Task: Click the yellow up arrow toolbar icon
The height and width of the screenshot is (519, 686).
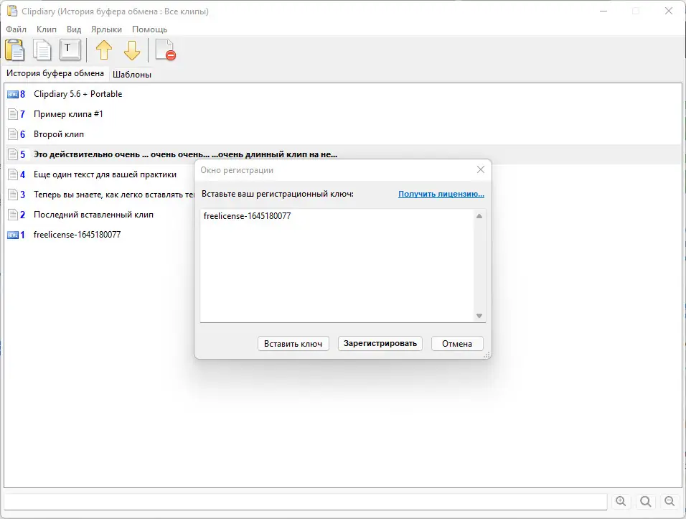Action: [x=104, y=50]
